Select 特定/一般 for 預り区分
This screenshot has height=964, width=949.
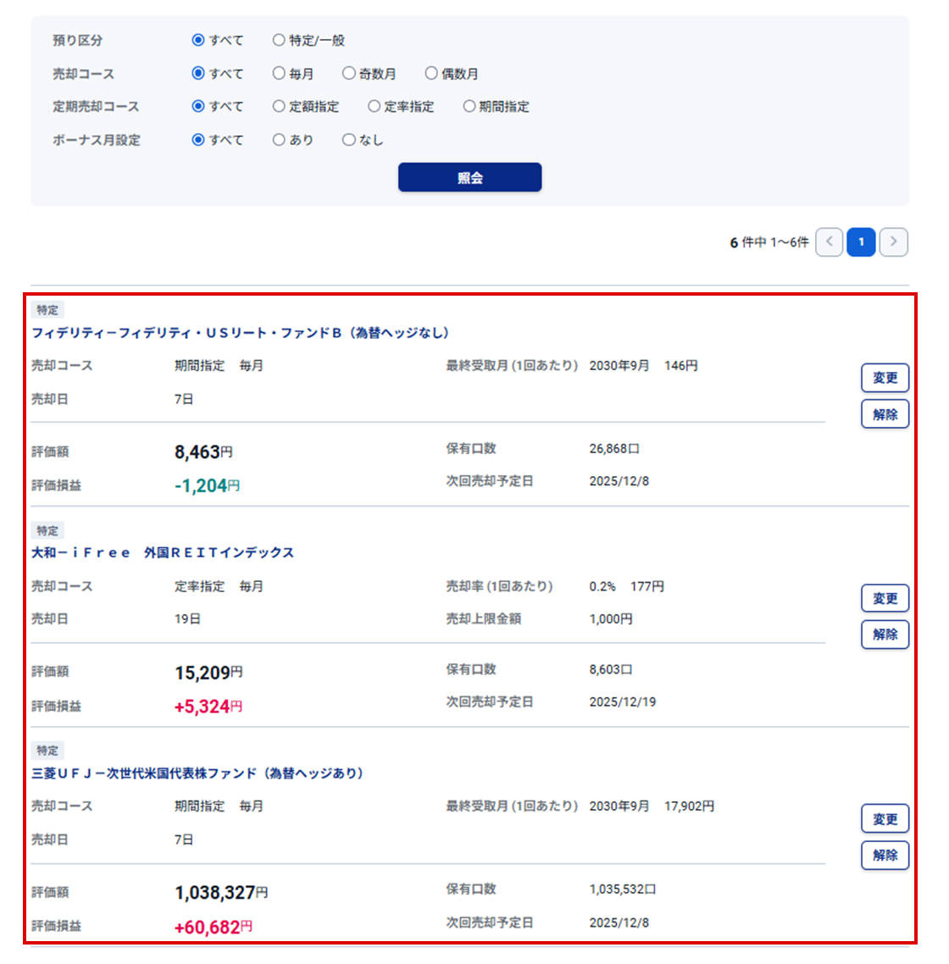(x=279, y=40)
